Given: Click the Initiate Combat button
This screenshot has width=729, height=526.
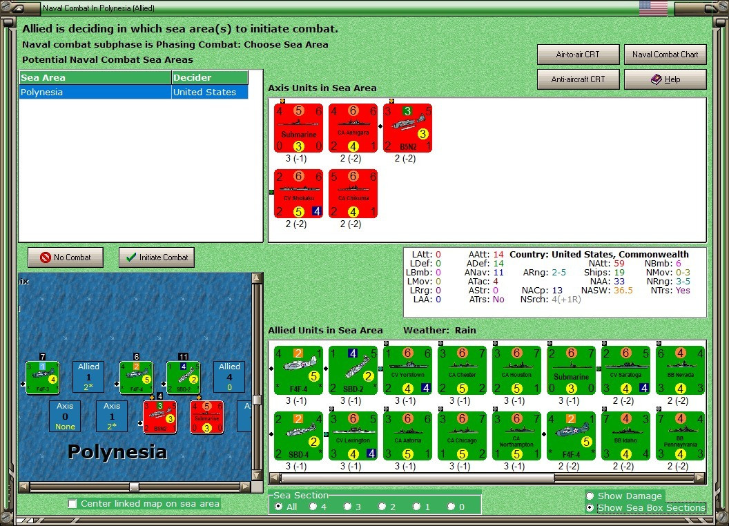Looking at the screenshot, I should (157, 257).
